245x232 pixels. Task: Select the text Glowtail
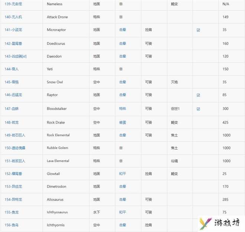tap(53, 174)
